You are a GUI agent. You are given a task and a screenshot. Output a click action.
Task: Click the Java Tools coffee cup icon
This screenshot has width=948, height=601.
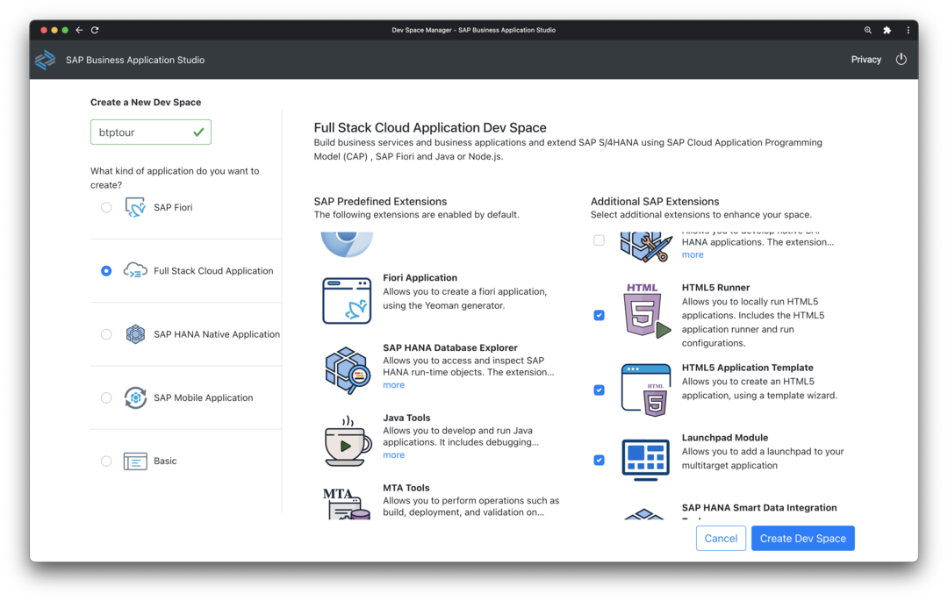[346, 440]
